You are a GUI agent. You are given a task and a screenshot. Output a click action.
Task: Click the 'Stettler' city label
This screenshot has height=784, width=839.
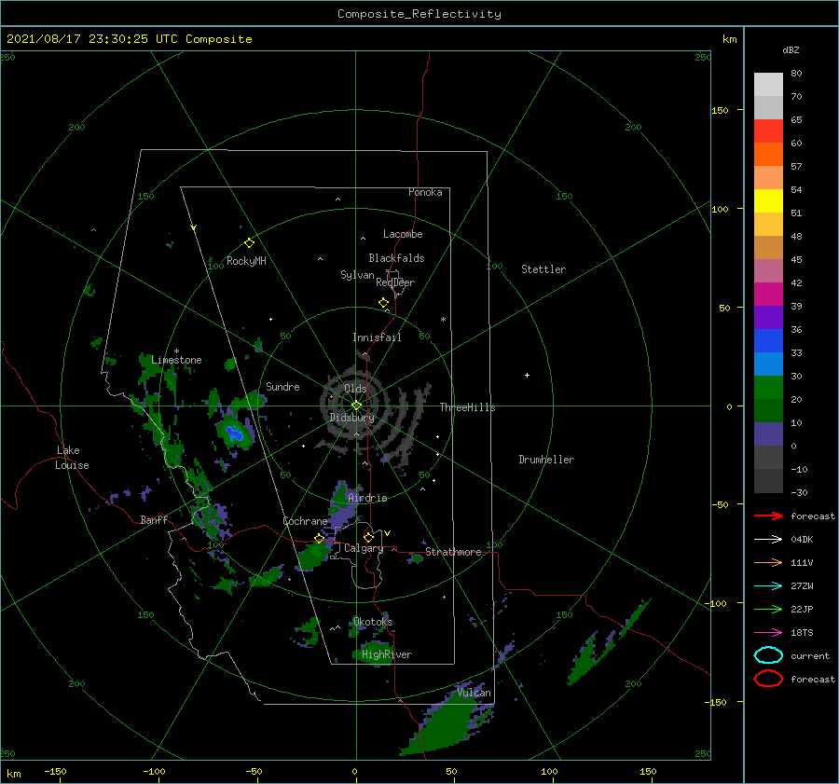click(543, 269)
